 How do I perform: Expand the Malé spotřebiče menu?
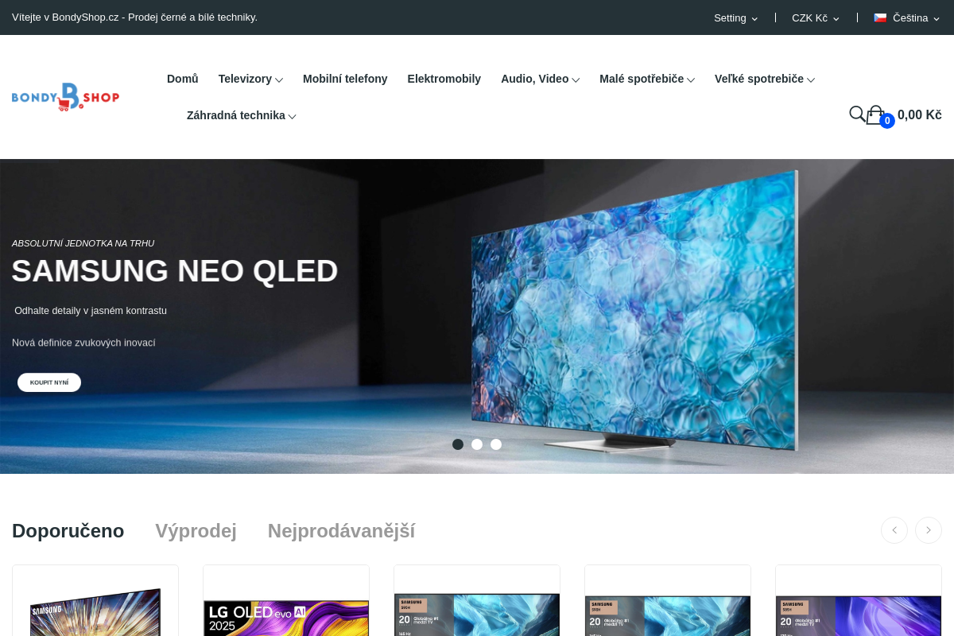click(647, 79)
